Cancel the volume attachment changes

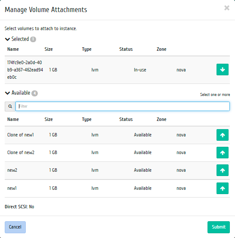pyautogui.click(x=15, y=227)
